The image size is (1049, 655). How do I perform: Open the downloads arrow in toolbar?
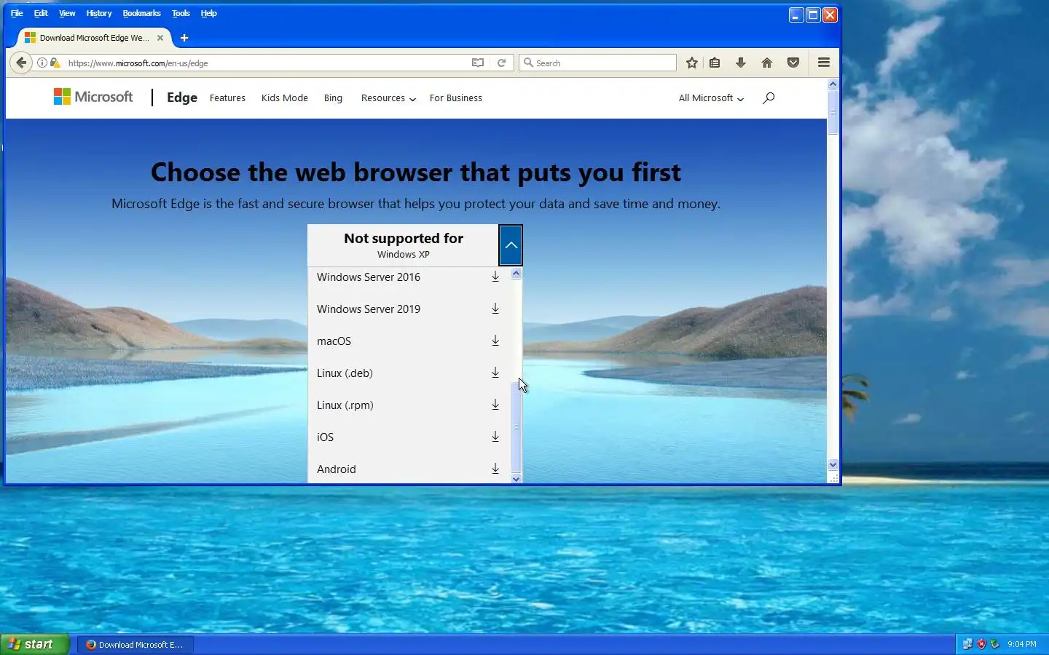(741, 63)
